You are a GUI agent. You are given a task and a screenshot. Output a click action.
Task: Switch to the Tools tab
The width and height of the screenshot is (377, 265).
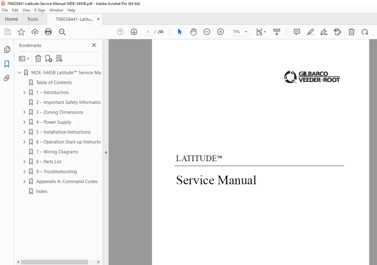[32, 19]
